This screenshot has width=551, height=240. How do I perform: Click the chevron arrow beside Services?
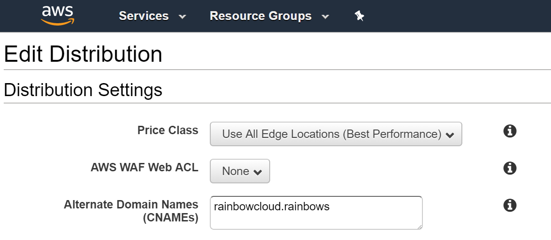[182, 17]
